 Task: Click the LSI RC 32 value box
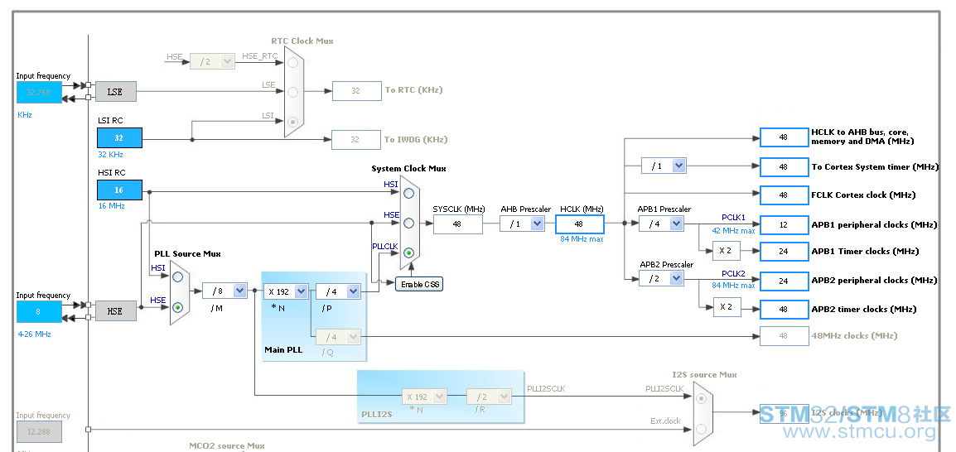pos(119,138)
